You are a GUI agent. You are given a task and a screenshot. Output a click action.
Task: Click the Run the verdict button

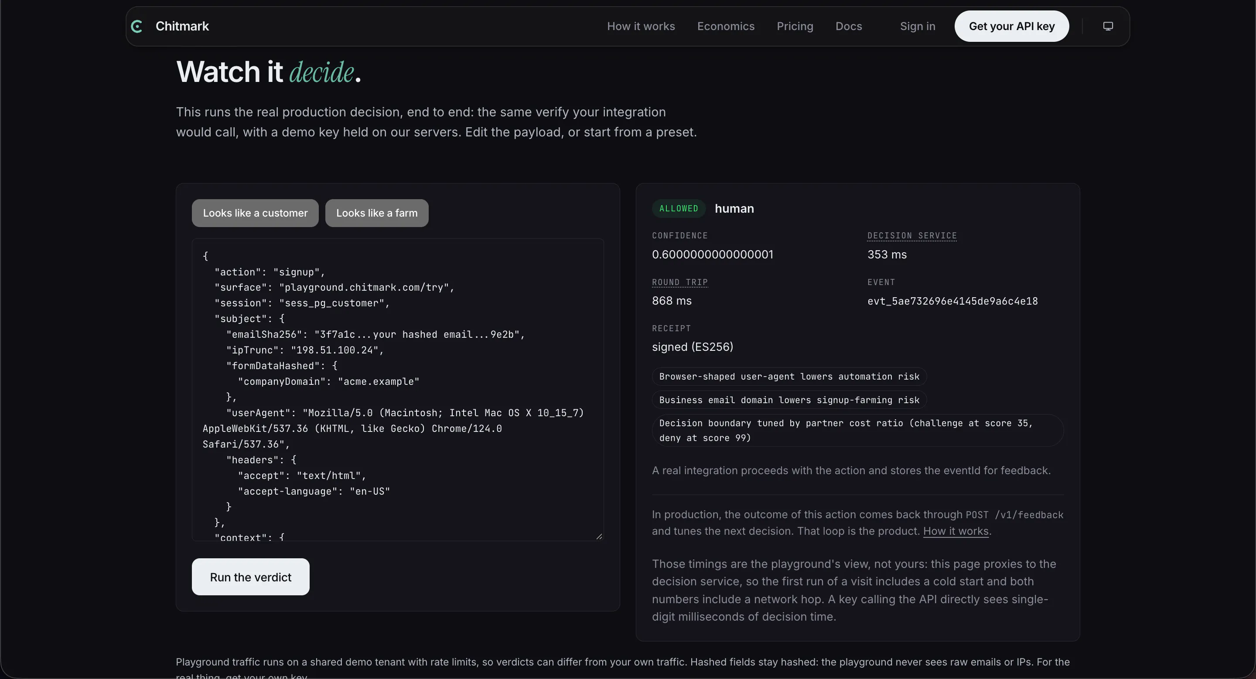coord(251,577)
